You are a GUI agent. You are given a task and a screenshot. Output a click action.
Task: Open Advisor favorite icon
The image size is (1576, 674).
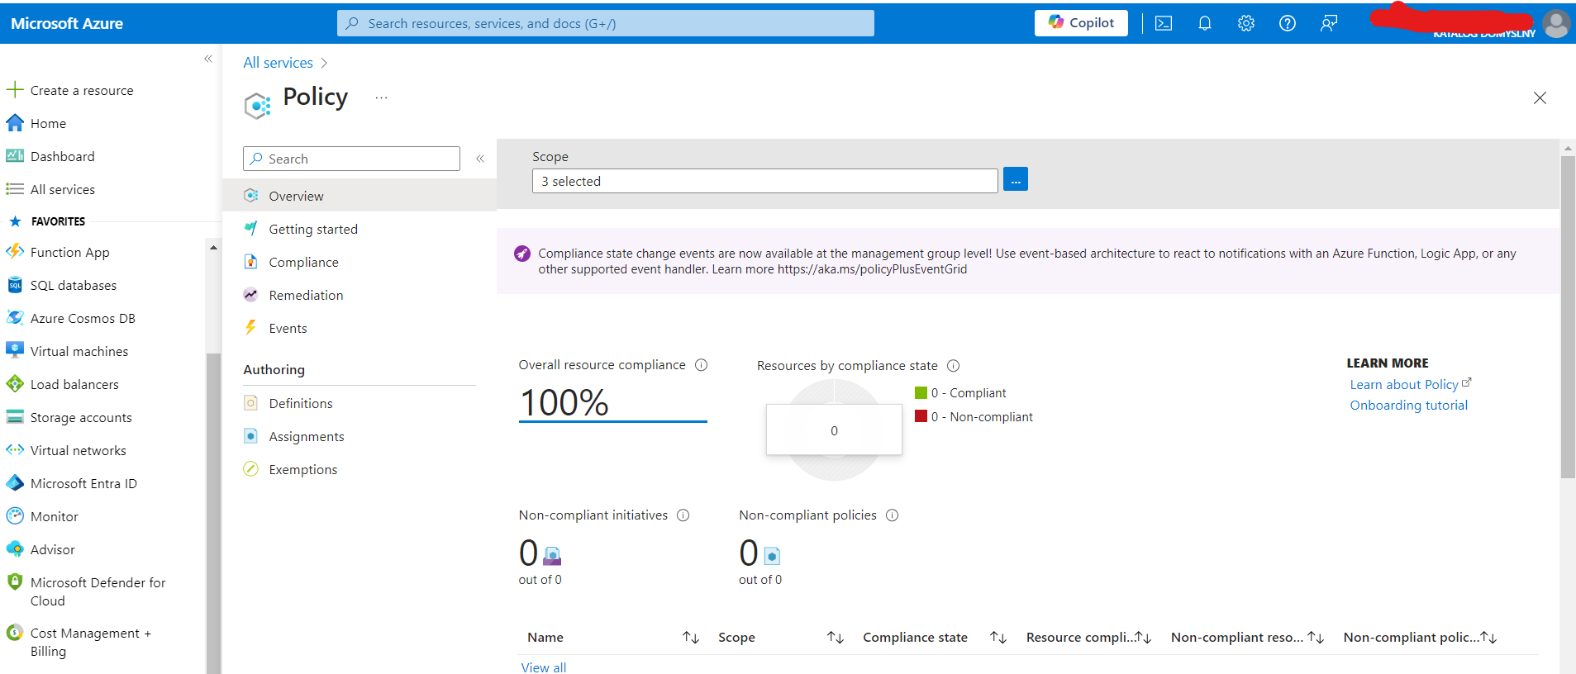[15, 549]
